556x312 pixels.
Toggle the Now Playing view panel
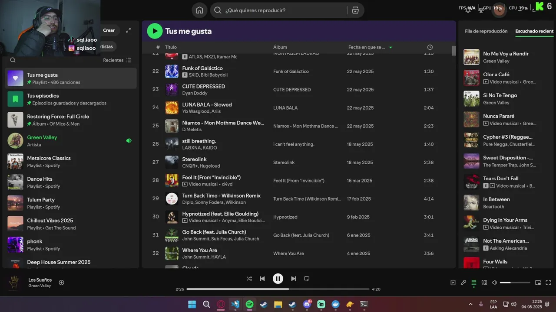tap(453, 283)
